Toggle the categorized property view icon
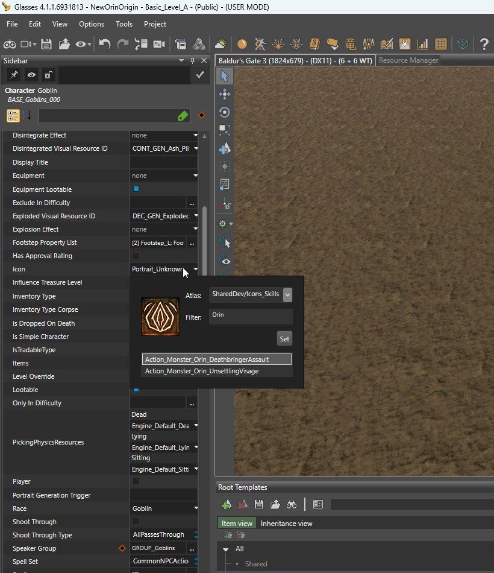 [x=13, y=115]
